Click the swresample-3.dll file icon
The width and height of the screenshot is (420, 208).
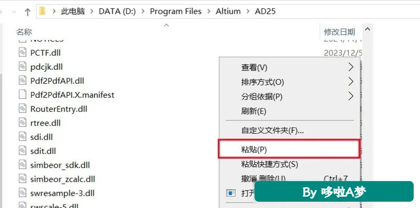tap(22, 193)
